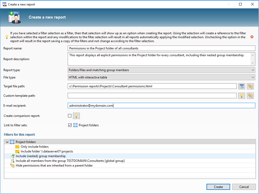The width and height of the screenshot is (259, 194).
Task: Click the browse folder icon for Custom template path
Action: click(250, 96)
